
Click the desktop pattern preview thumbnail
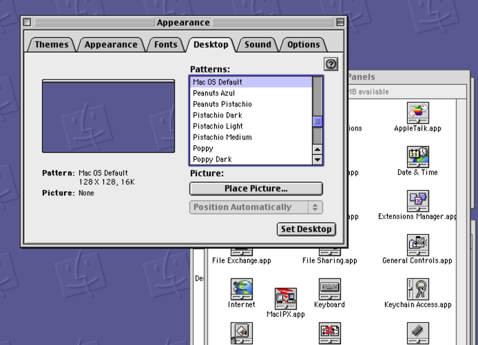(x=109, y=116)
